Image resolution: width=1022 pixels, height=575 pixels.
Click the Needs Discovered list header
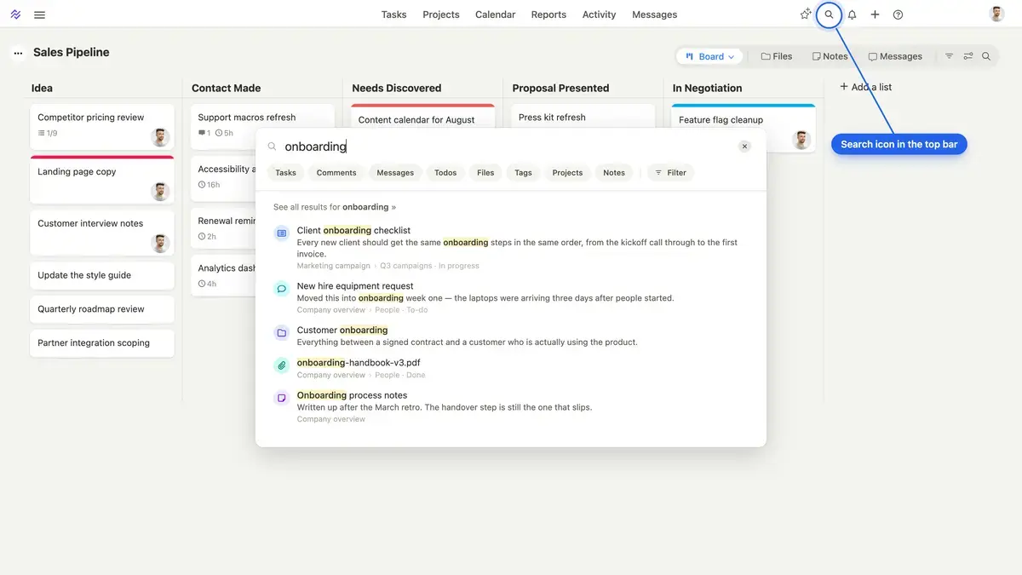pyautogui.click(x=397, y=88)
